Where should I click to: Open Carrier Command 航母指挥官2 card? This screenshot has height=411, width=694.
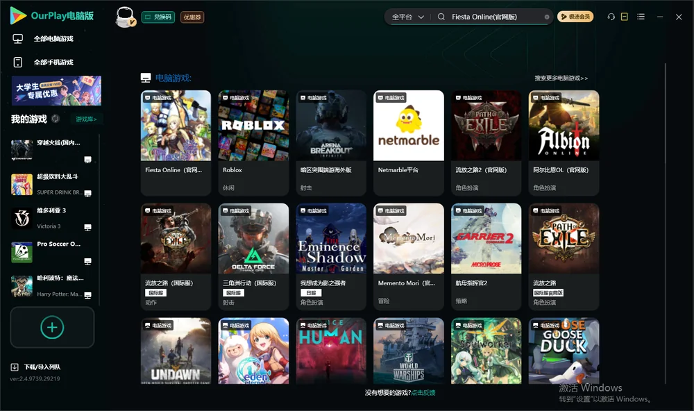coord(486,256)
